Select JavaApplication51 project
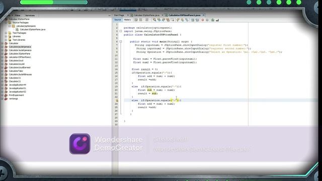This screenshot has height=181, width=322. [x=18, y=88]
